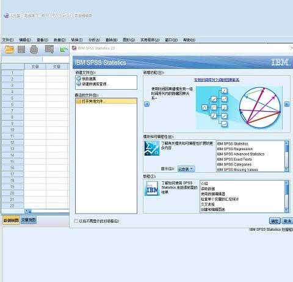Screen dimensions: 293x282
Task: Open the 直销(M) menu
Action: point(111,40)
